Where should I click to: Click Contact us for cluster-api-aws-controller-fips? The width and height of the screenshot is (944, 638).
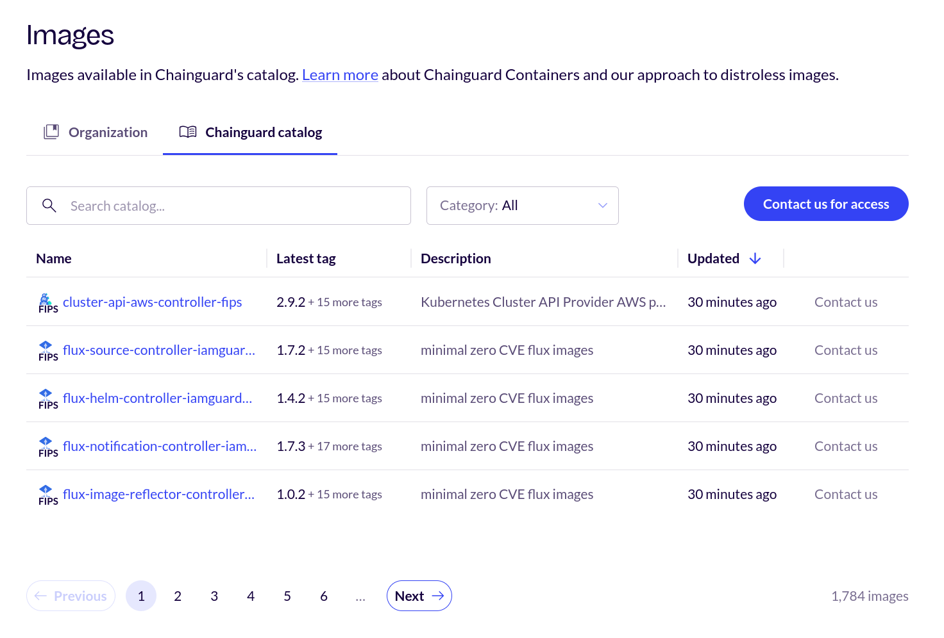click(845, 302)
